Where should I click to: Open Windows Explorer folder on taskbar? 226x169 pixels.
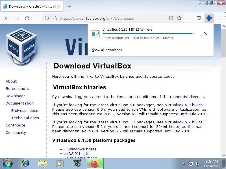[43, 164]
